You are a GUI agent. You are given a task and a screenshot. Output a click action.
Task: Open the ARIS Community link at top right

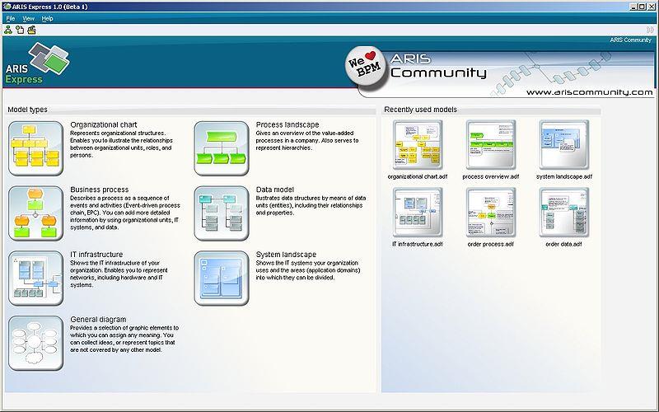[630, 40]
